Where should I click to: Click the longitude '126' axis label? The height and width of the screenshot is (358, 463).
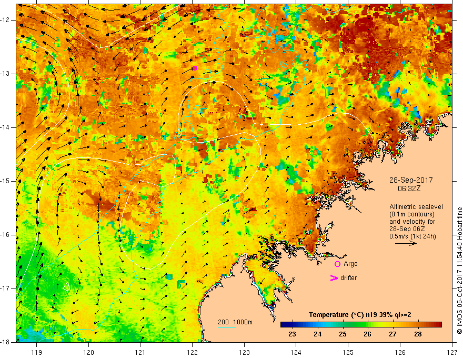[x=400, y=352]
